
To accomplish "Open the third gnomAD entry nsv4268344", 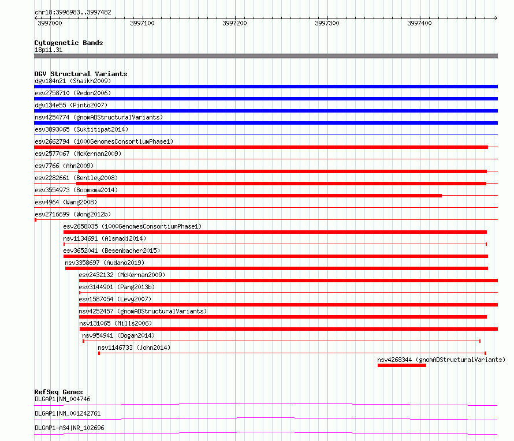I will 441,360.
